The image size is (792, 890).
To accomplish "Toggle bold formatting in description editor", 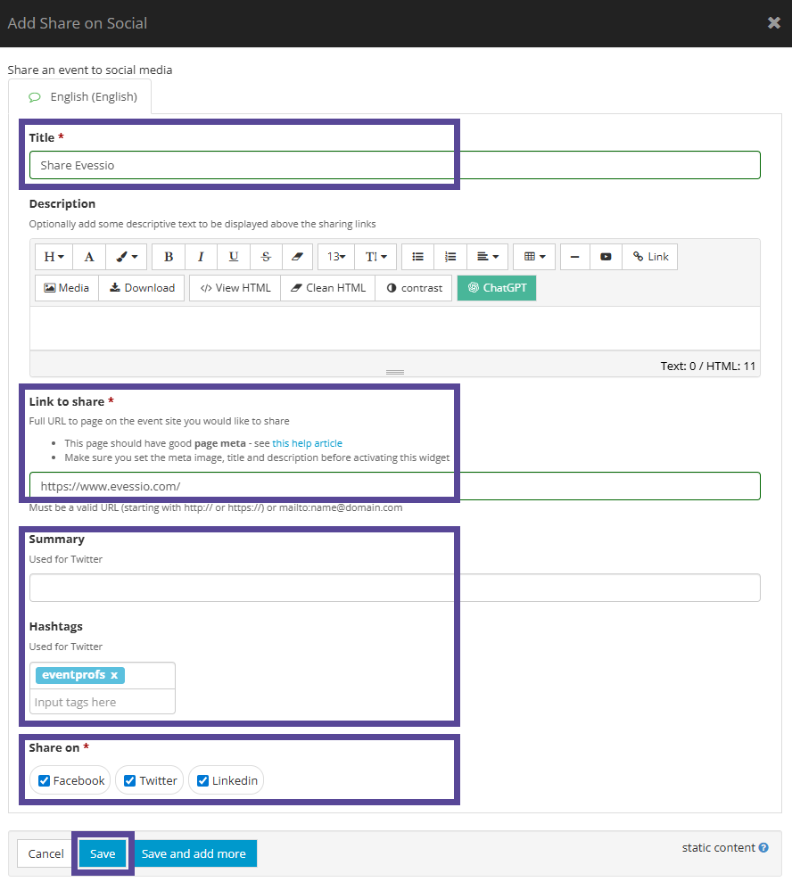I will click(169, 257).
